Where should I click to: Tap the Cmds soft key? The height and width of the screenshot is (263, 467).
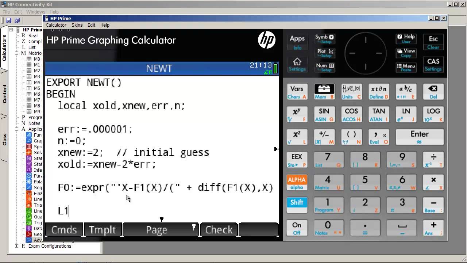[64, 230]
